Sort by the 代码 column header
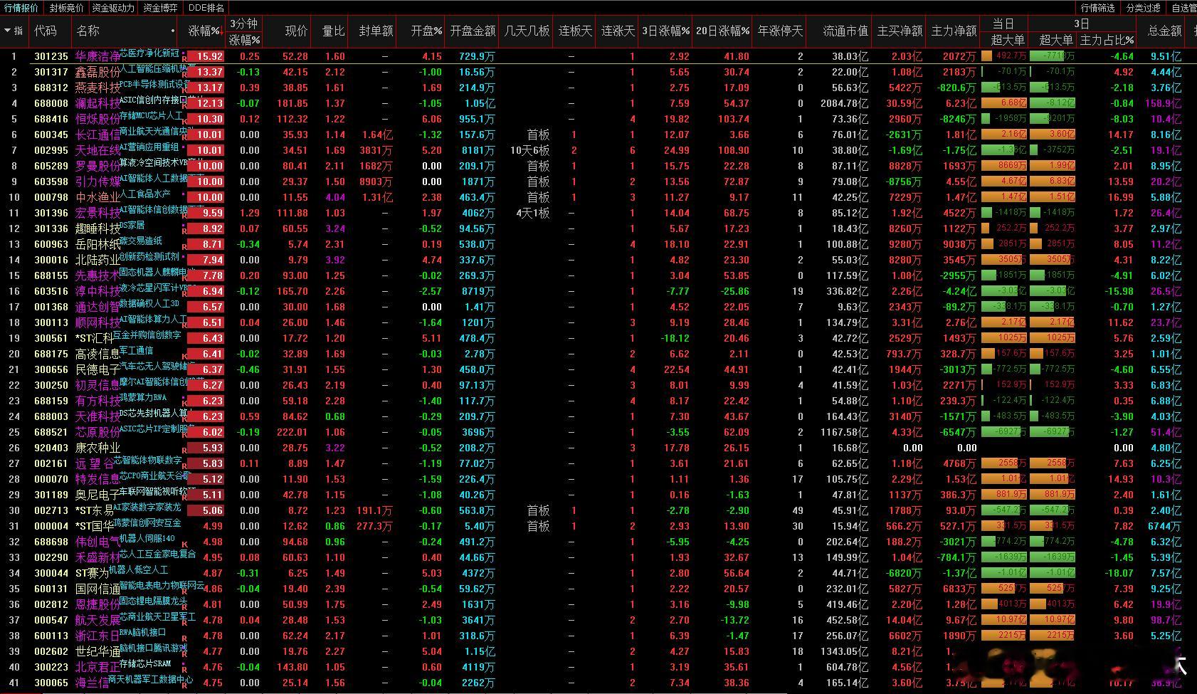Image resolution: width=1197 pixels, height=694 pixels. pos(46,31)
